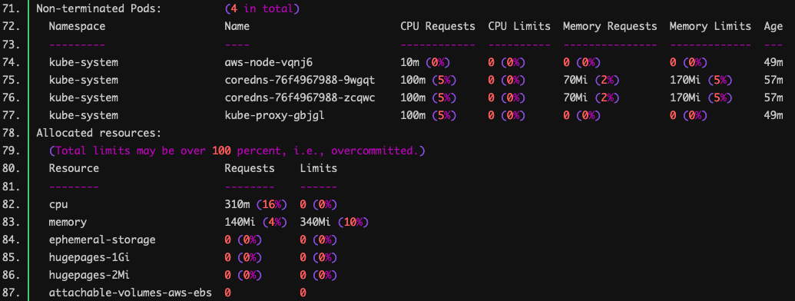This screenshot has height=301, width=795.
Task: Click the 'Non-terminated Pods:' heading
Action: click(x=98, y=8)
